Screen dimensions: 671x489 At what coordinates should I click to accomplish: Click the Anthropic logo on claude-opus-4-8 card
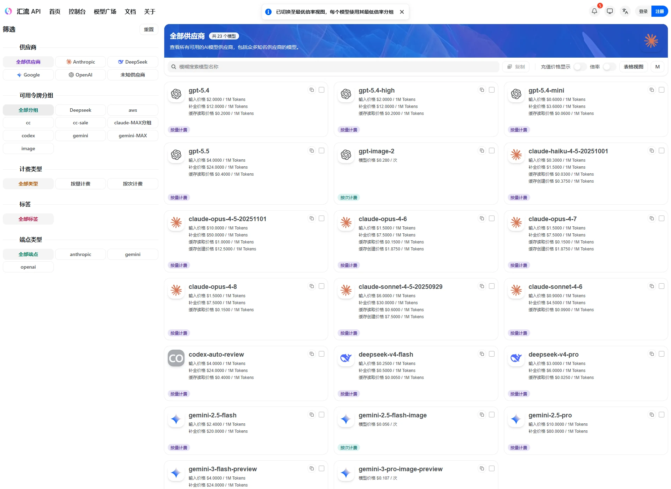tap(176, 290)
